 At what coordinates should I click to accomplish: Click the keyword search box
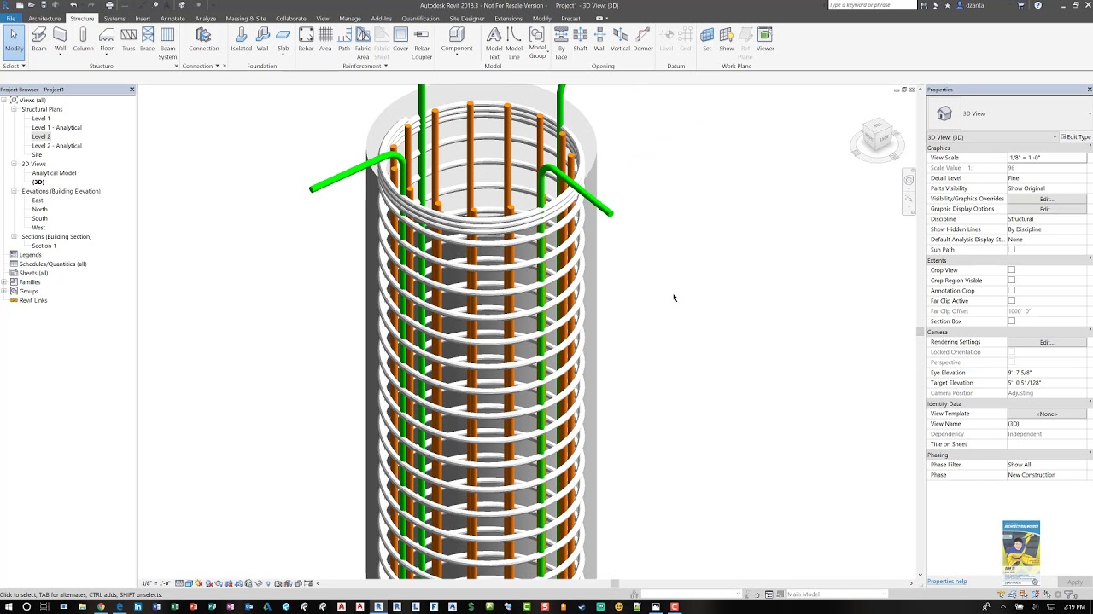[872, 5]
